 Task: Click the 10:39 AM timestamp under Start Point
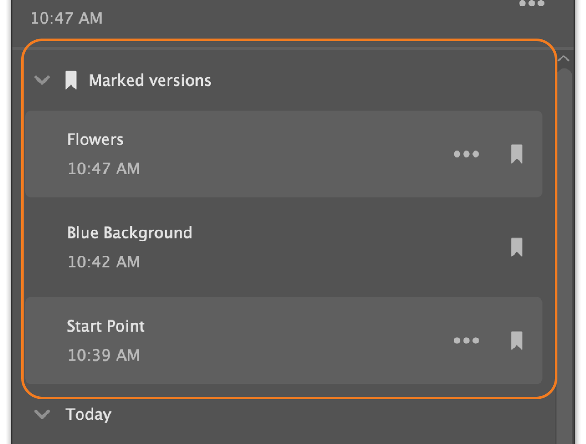click(x=104, y=355)
